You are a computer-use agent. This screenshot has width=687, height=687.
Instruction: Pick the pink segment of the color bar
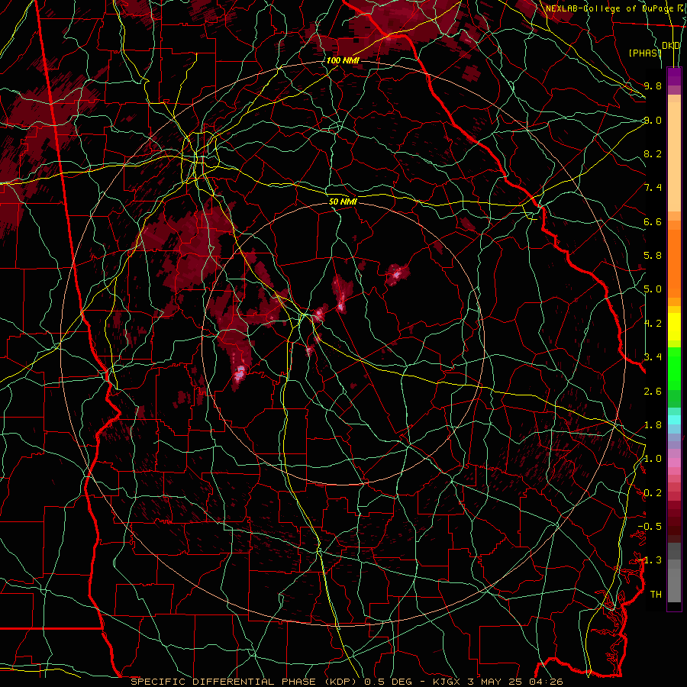[x=674, y=463]
